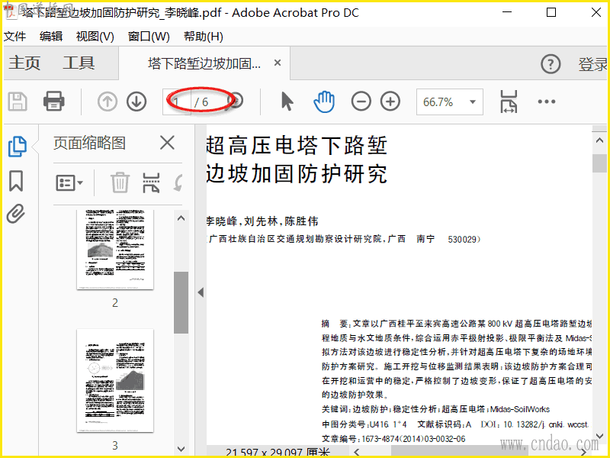Choose the Selection arrow tool
This screenshot has height=458, width=610.
(x=287, y=102)
